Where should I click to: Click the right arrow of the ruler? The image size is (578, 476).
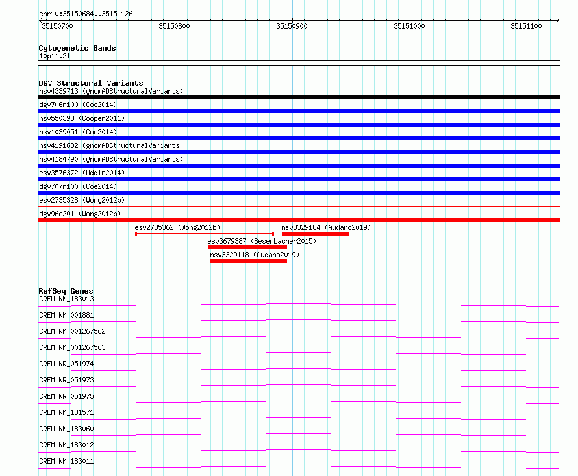point(557,21)
